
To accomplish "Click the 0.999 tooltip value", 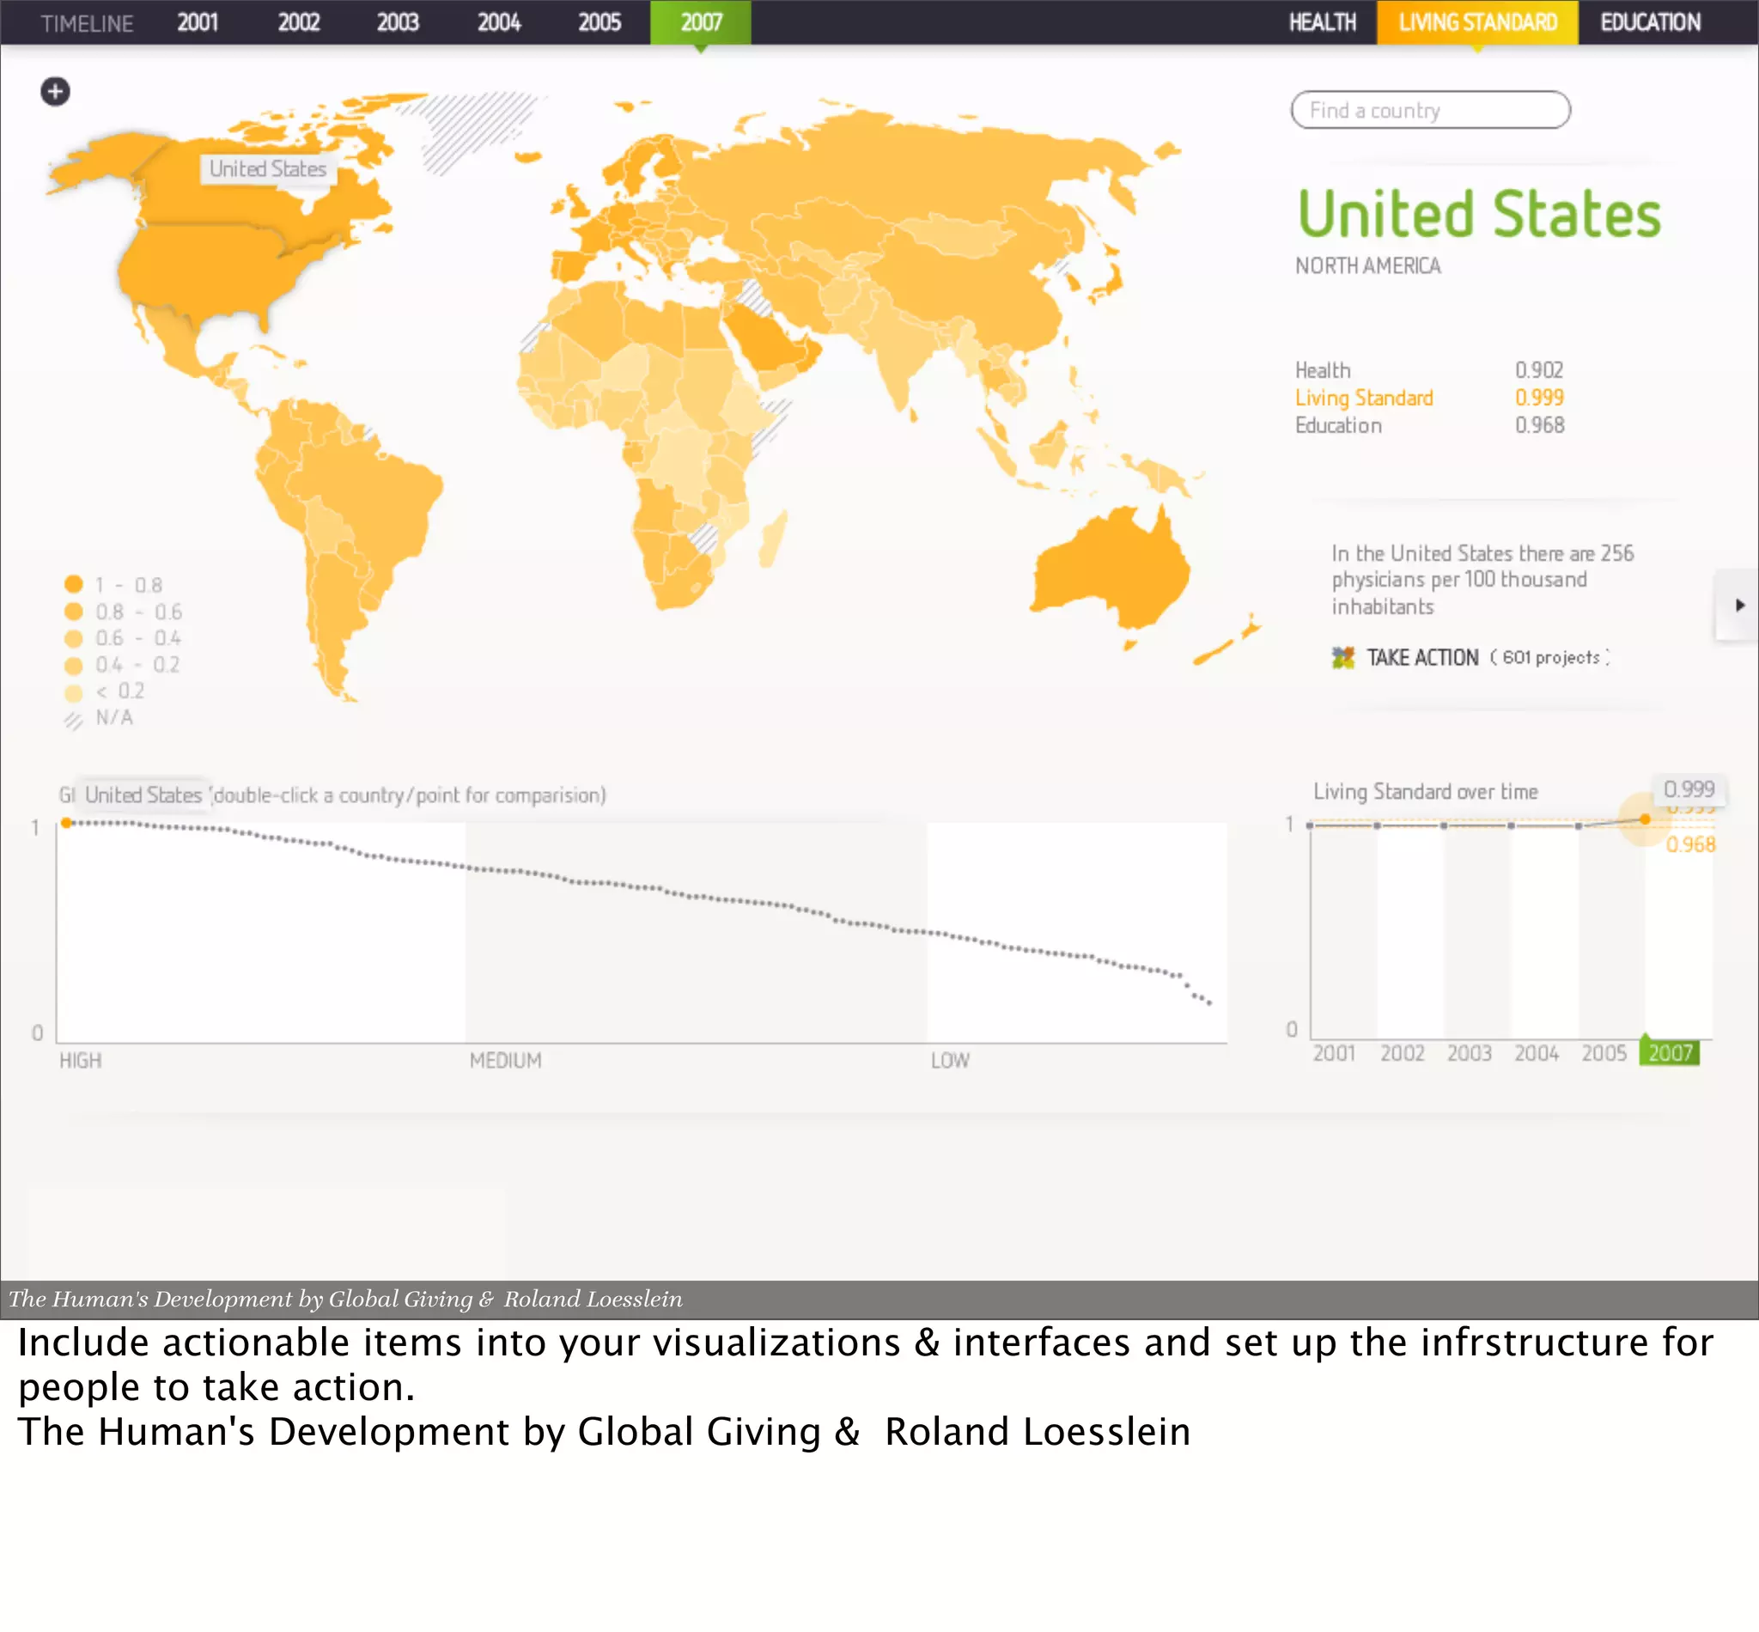I will click(x=1689, y=789).
